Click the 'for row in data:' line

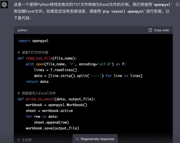(x=42, y=117)
